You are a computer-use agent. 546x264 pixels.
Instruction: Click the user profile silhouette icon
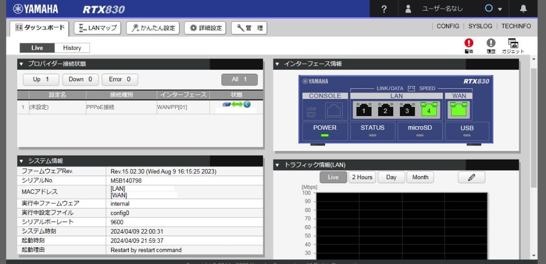click(x=408, y=9)
